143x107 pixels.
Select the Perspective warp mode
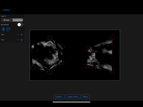point(18,20)
